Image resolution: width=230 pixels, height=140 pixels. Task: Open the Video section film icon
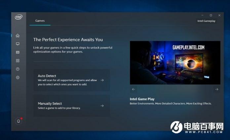[x=18, y=52]
